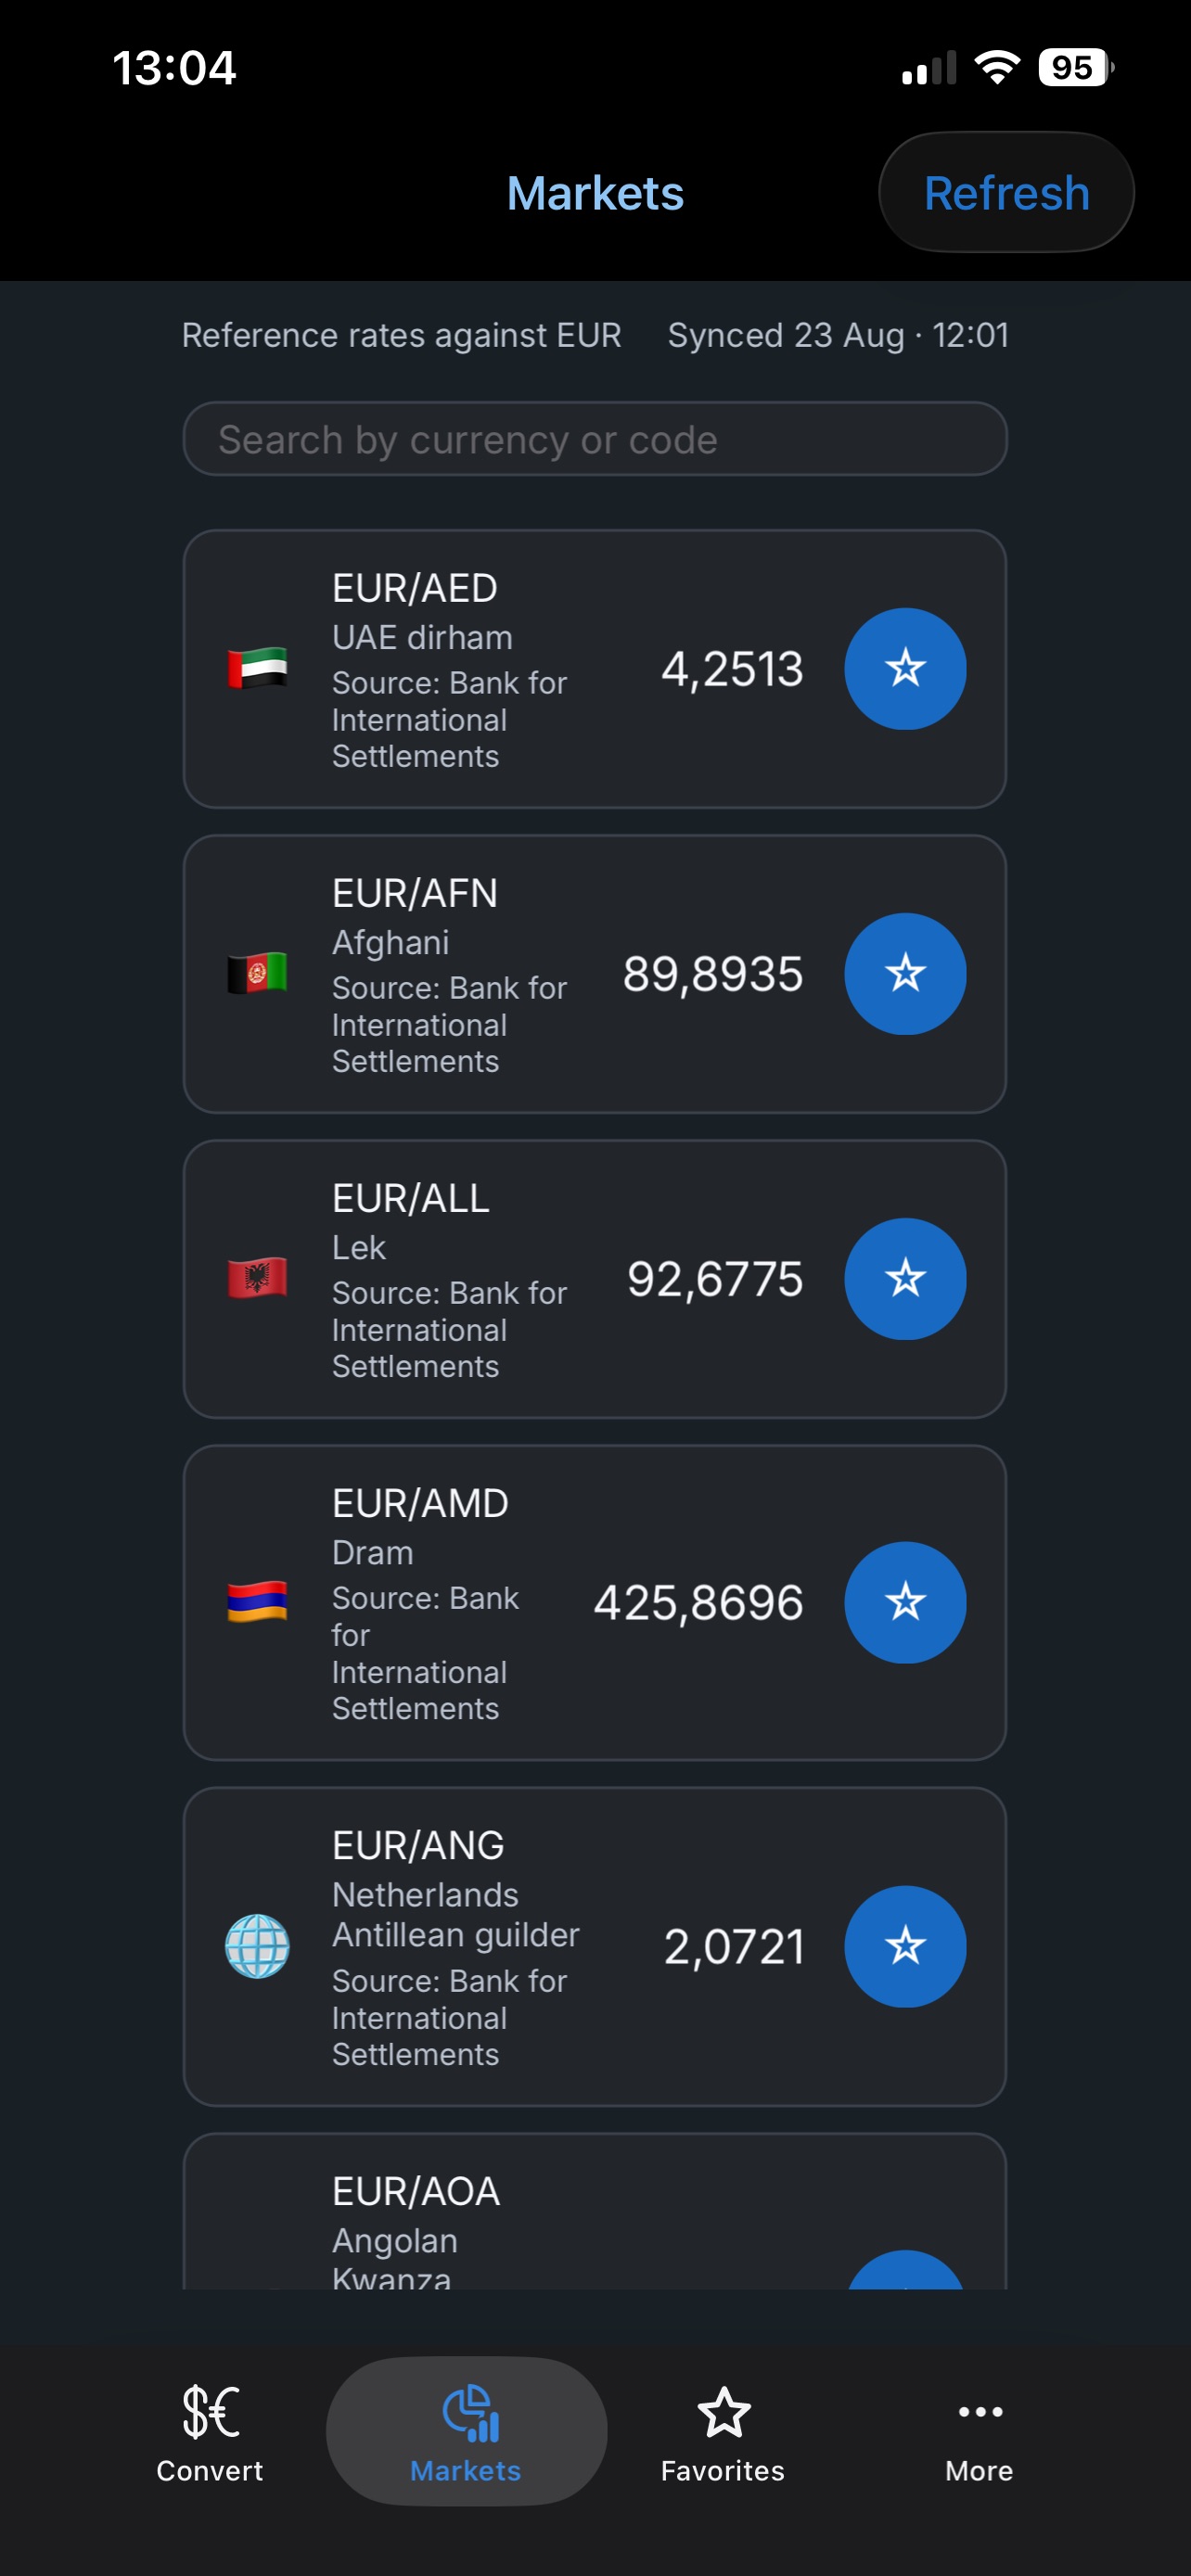
Task: Open the More tab
Action: 979,2432
